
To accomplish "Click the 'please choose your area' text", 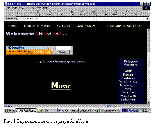I will pos(61,61).
